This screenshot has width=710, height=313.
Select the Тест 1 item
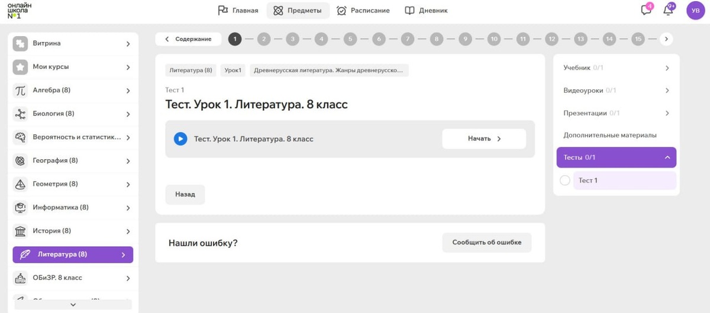(625, 180)
